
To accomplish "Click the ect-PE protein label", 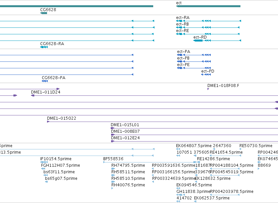I will click(x=183, y=65).
